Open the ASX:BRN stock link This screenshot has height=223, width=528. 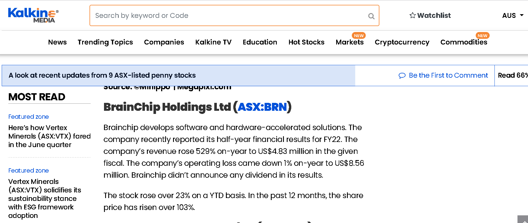[262, 107]
